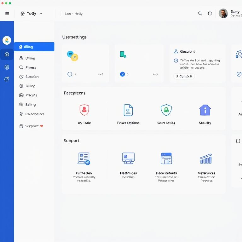Open Suportt in the sidebar menu
The height and width of the screenshot is (242, 242).
32,126
